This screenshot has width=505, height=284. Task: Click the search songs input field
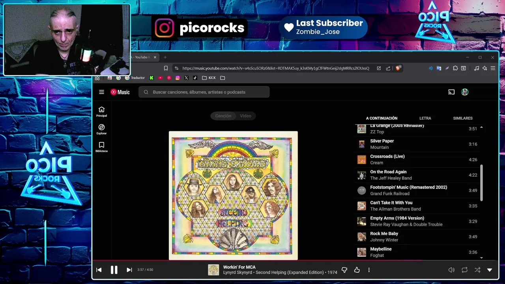[x=204, y=92]
